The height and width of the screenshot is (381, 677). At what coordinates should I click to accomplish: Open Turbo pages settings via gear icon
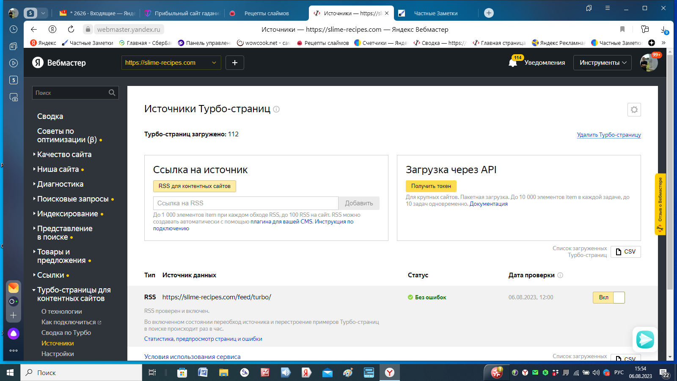click(x=634, y=110)
